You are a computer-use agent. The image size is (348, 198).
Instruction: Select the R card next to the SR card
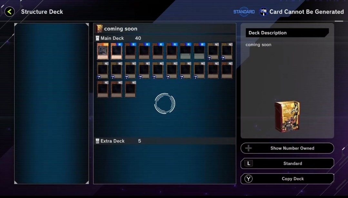tap(116, 51)
